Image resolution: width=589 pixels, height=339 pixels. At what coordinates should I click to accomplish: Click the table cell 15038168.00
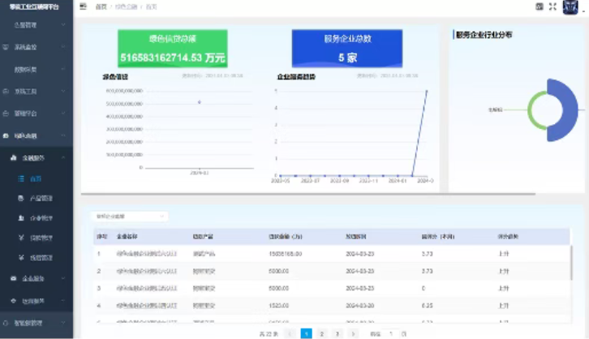(x=286, y=254)
